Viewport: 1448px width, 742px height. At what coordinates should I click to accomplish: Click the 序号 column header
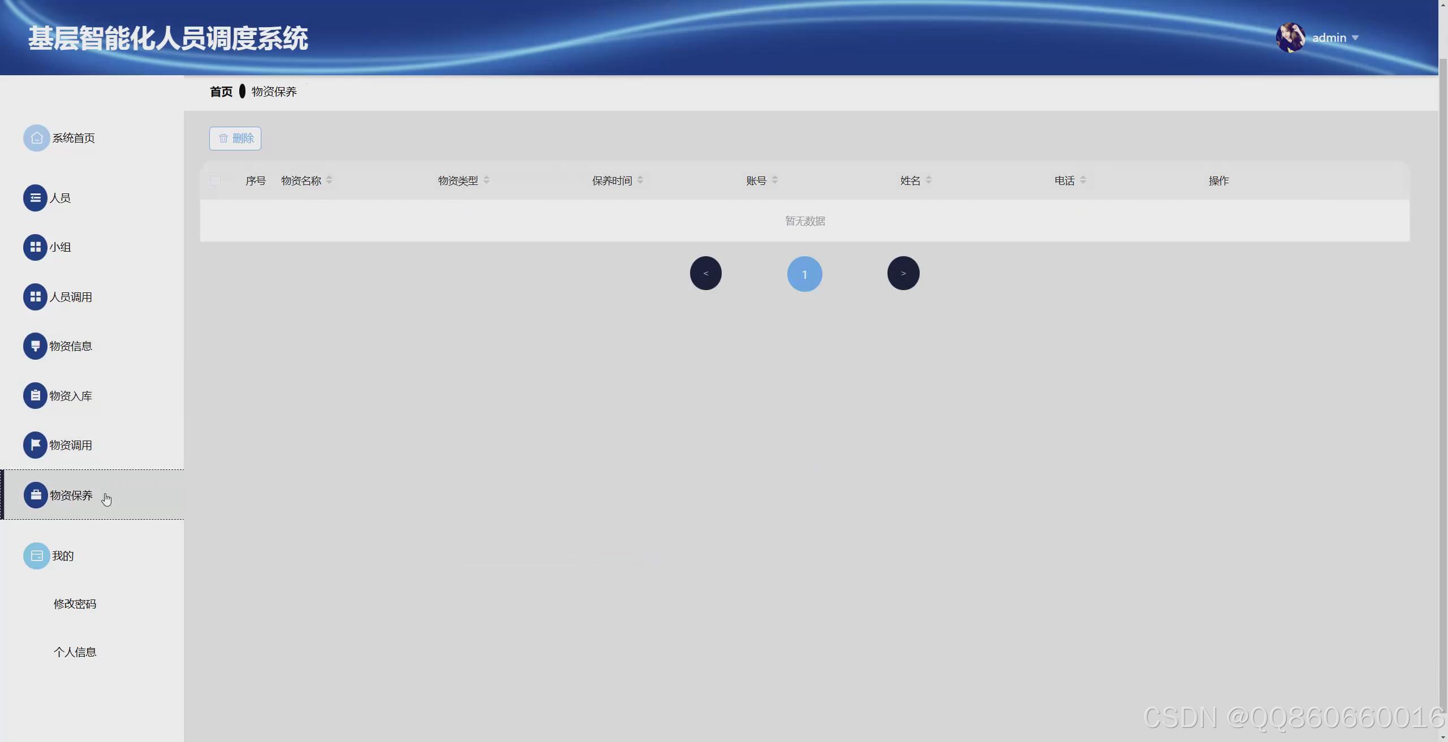point(256,180)
